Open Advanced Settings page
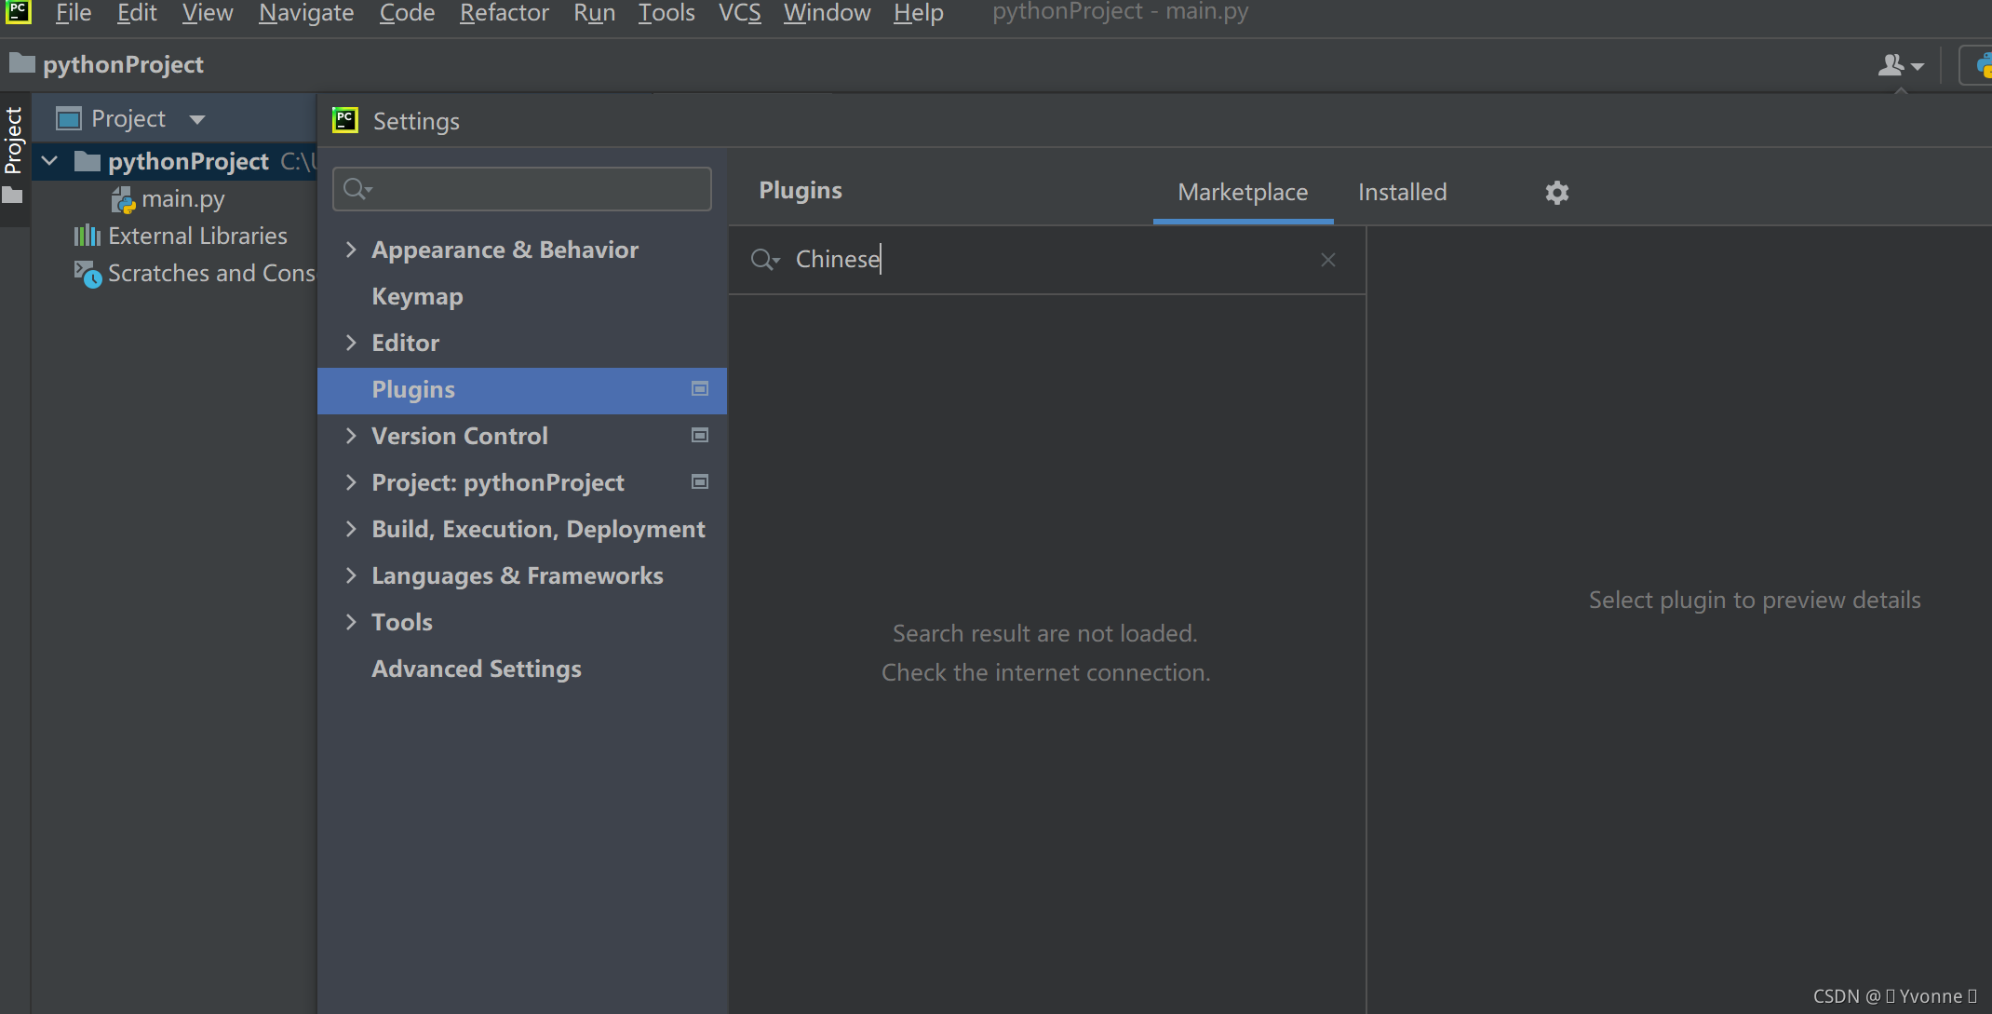This screenshot has width=1992, height=1014. tap(476, 669)
